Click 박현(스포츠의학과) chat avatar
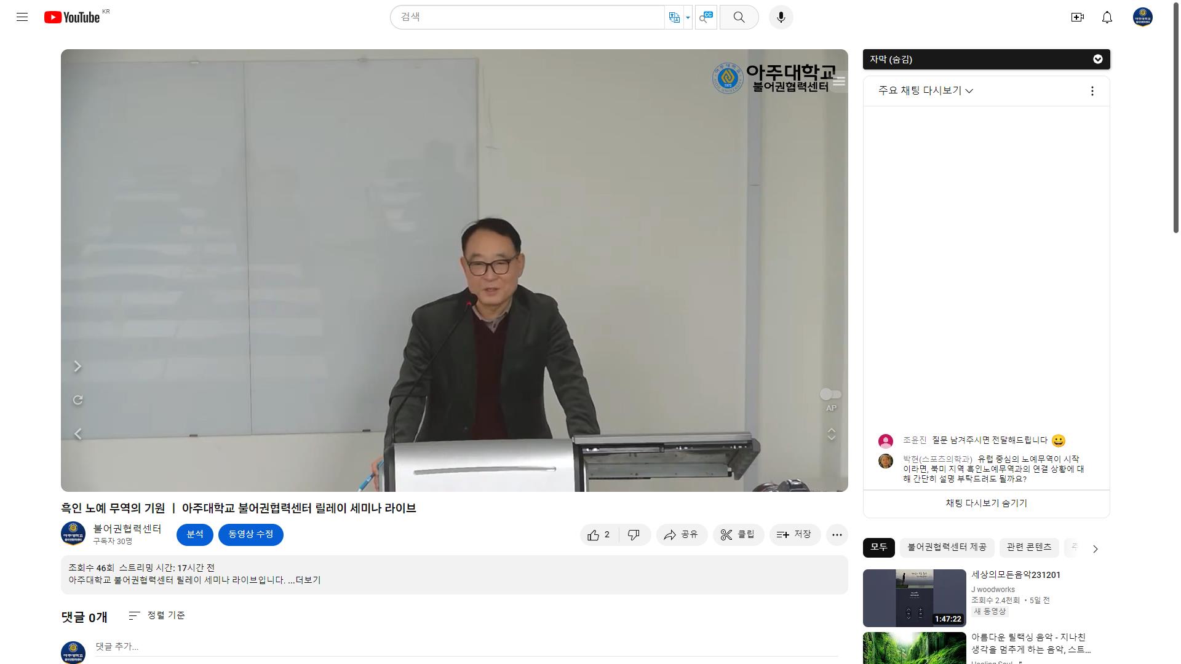This screenshot has width=1181, height=664. tap(885, 461)
